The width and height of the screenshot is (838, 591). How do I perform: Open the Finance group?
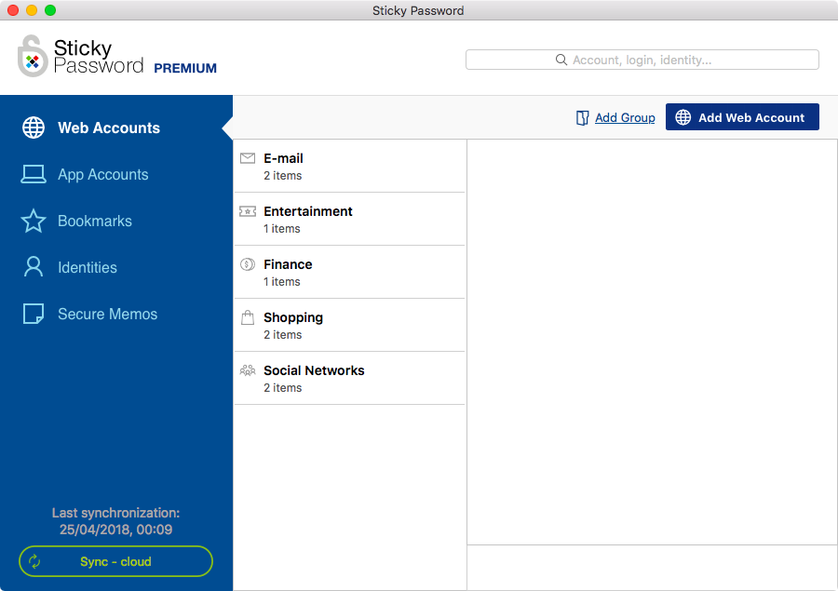(x=349, y=272)
